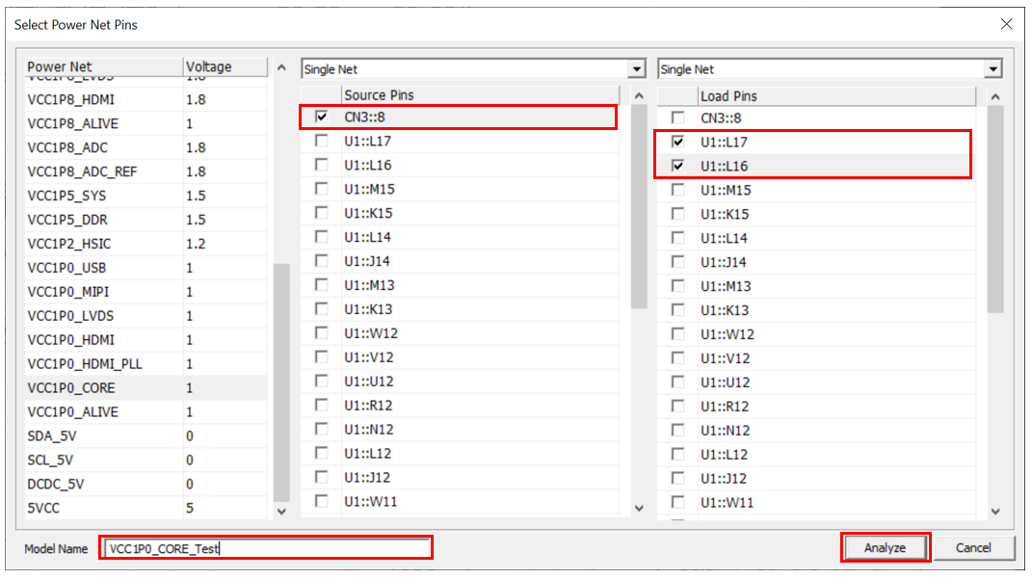Tick the U1::W12 load pin checkbox
This screenshot has width=1032, height=579.
pyautogui.click(x=678, y=334)
